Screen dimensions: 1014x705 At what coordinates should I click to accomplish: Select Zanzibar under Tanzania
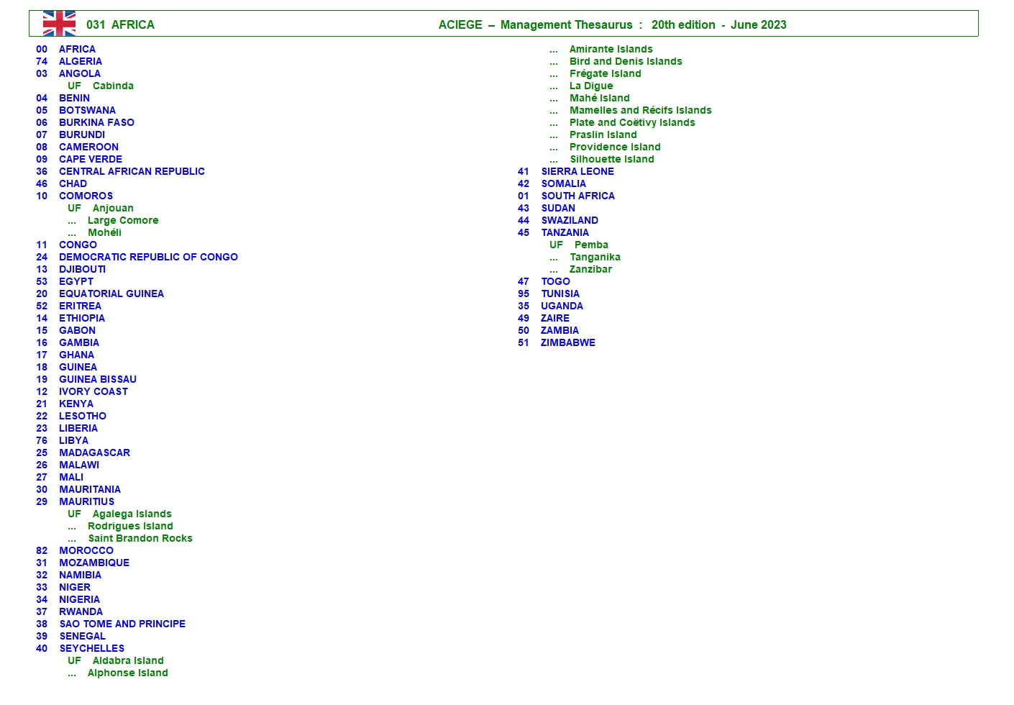click(590, 269)
